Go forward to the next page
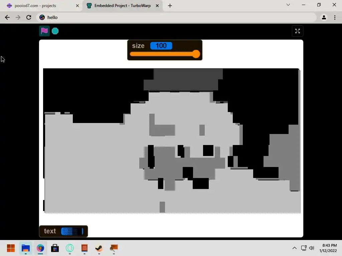 [x=18, y=17]
